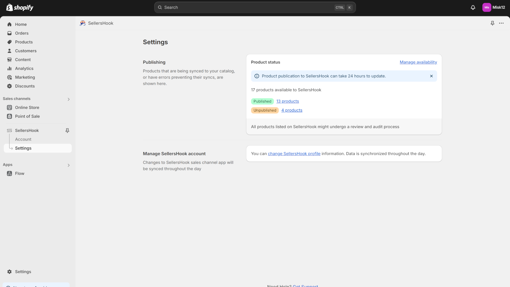The width and height of the screenshot is (510, 287).
Task: Open the three-dot more actions menu
Action: 501,23
